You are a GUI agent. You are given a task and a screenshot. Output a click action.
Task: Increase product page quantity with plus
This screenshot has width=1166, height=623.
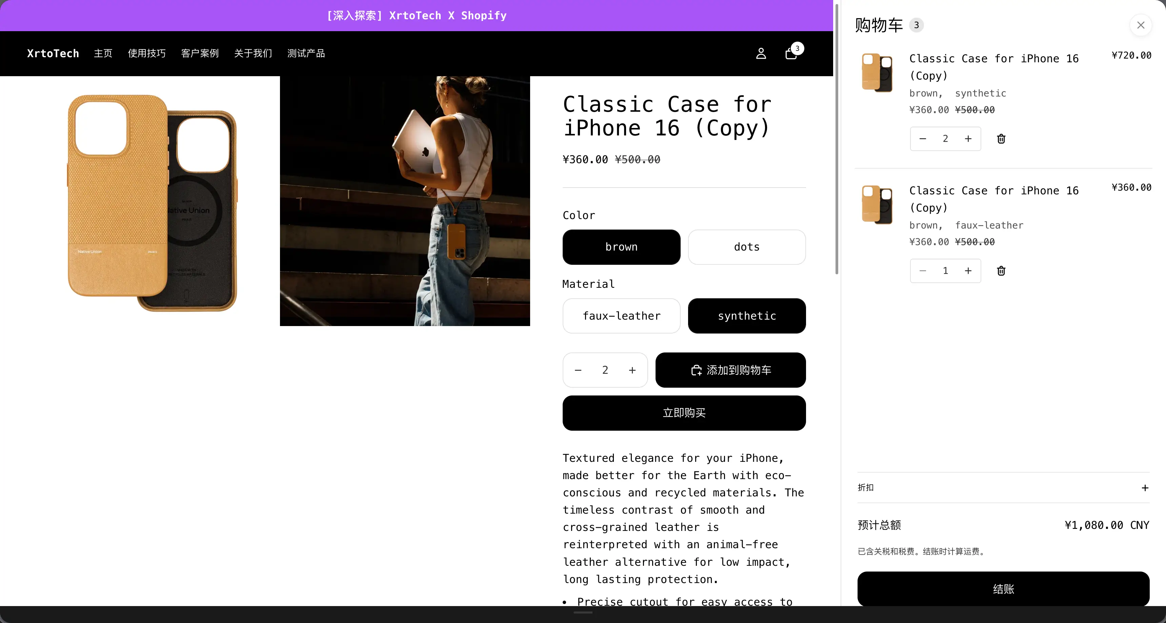[x=632, y=370]
